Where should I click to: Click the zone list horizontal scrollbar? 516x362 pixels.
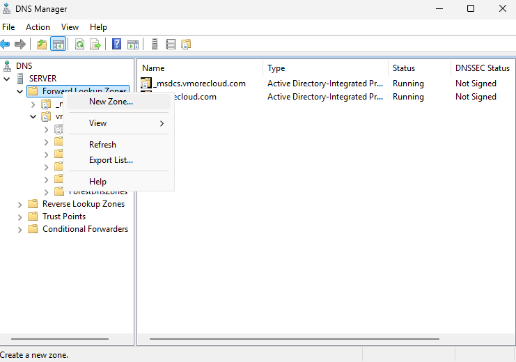pos(294,338)
